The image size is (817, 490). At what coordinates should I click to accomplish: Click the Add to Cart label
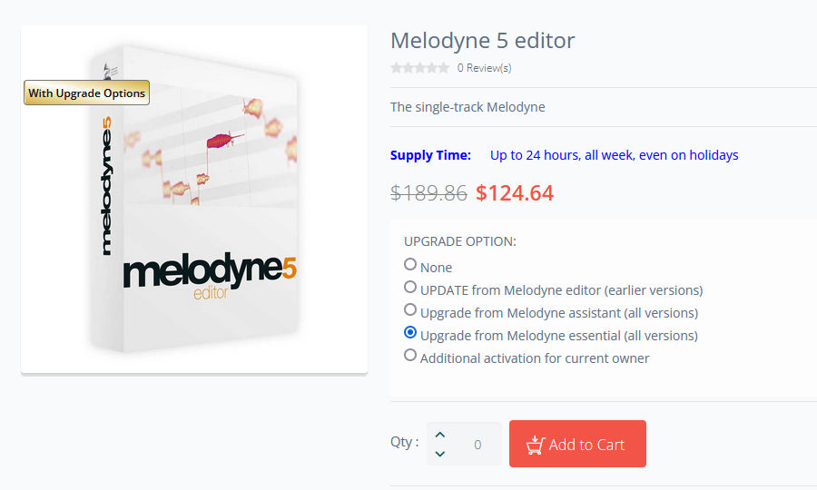pyautogui.click(x=586, y=445)
